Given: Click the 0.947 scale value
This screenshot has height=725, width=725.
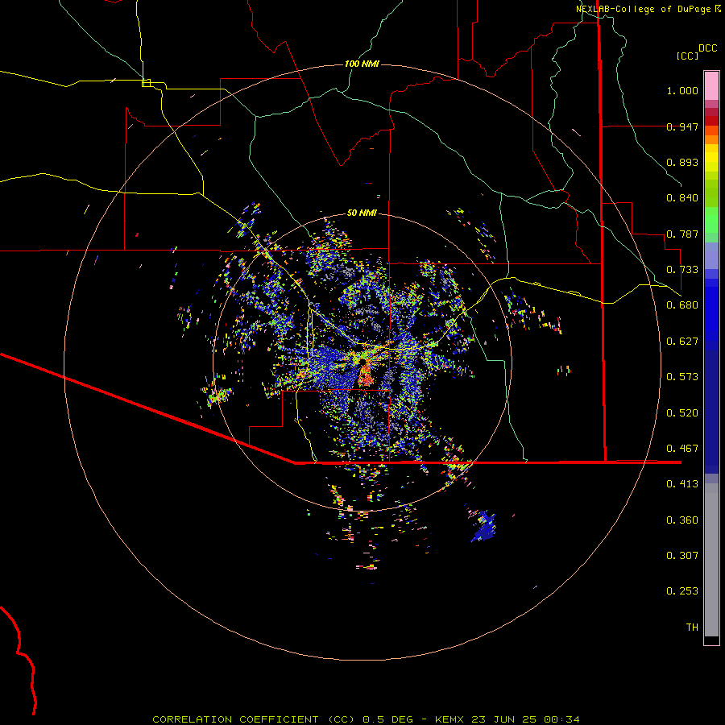Looking at the screenshot, I should pyautogui.click(x=682, y=126).
